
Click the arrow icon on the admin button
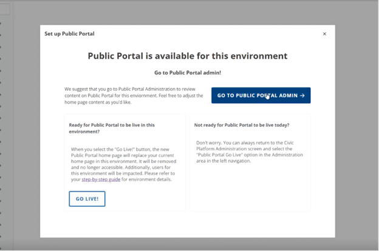point(302,95)
